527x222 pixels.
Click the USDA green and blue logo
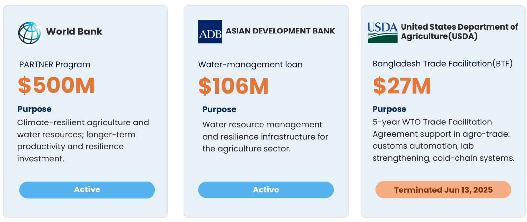[382, 33]
